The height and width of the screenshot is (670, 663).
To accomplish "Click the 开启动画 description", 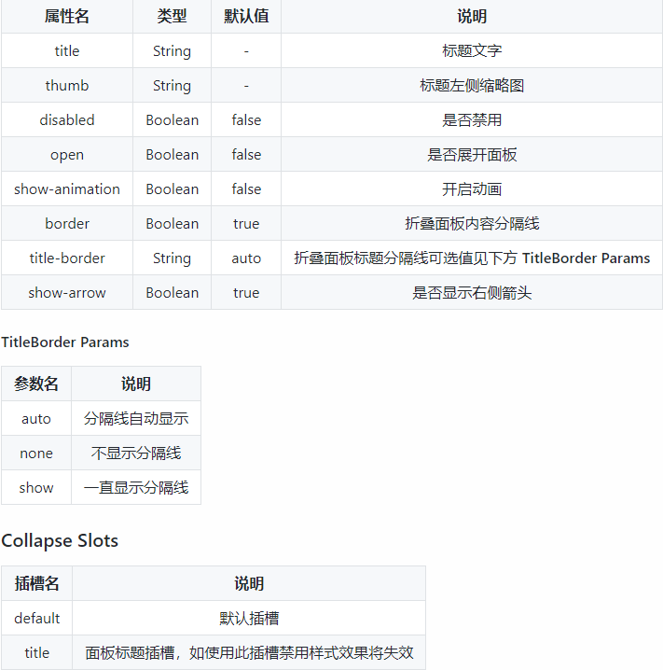I will 472,189.
